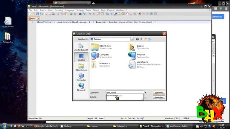The height and width of the screenshot is (129, 230).
Task: Open User Defined Language toolbar icon
Action: click(x=119, y=14)
